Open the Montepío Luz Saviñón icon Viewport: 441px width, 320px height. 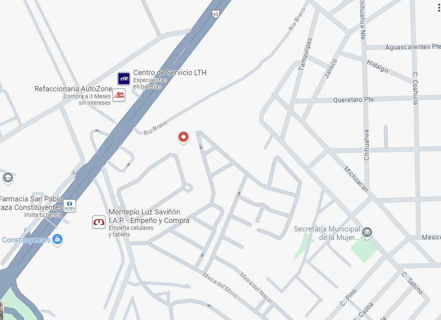(99, 222)
